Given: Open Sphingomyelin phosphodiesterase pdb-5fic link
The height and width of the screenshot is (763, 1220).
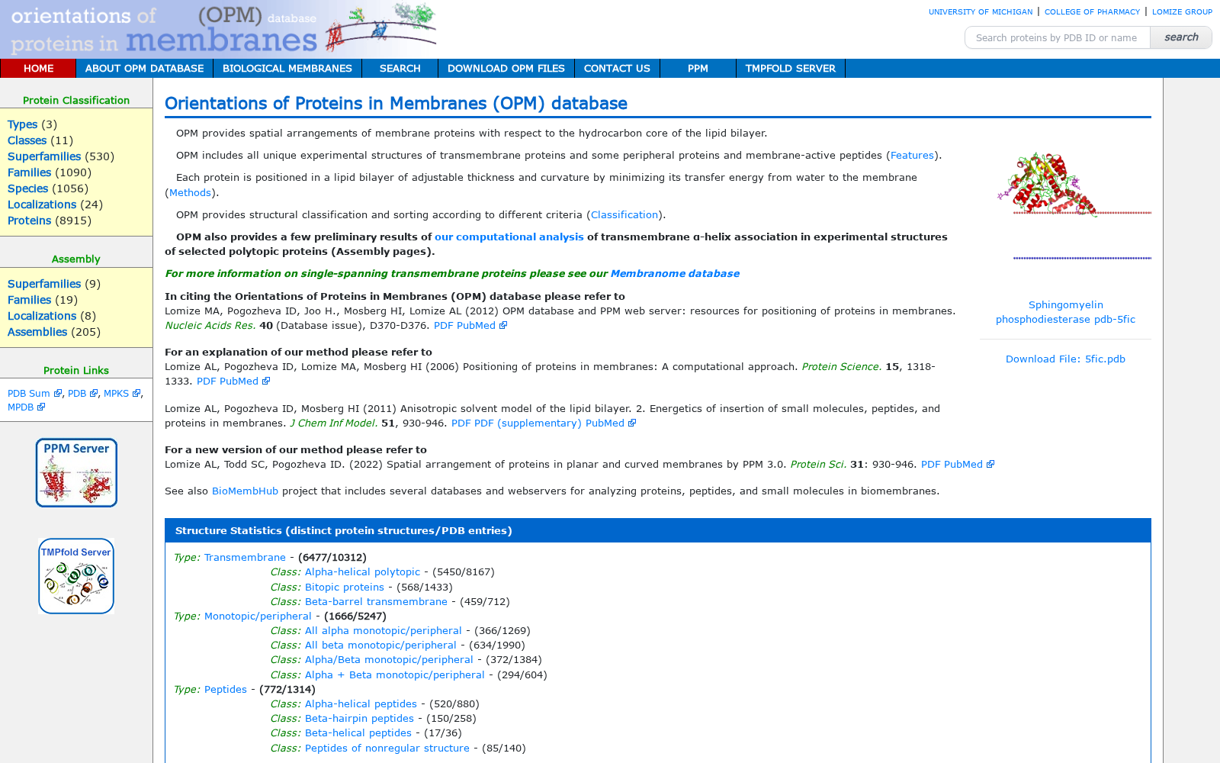Looking at the screenshot, I should (1065, 312).
